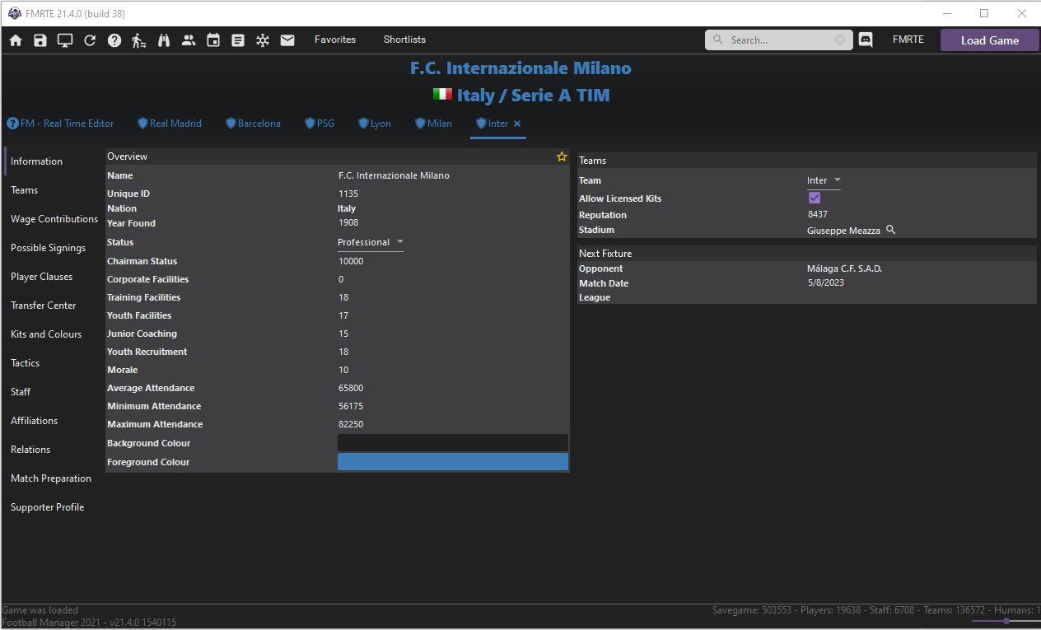Switch to FM - Real Time Editor tab
The height and width of the screenshot is (630, 1041).
(x=60, y=124)
